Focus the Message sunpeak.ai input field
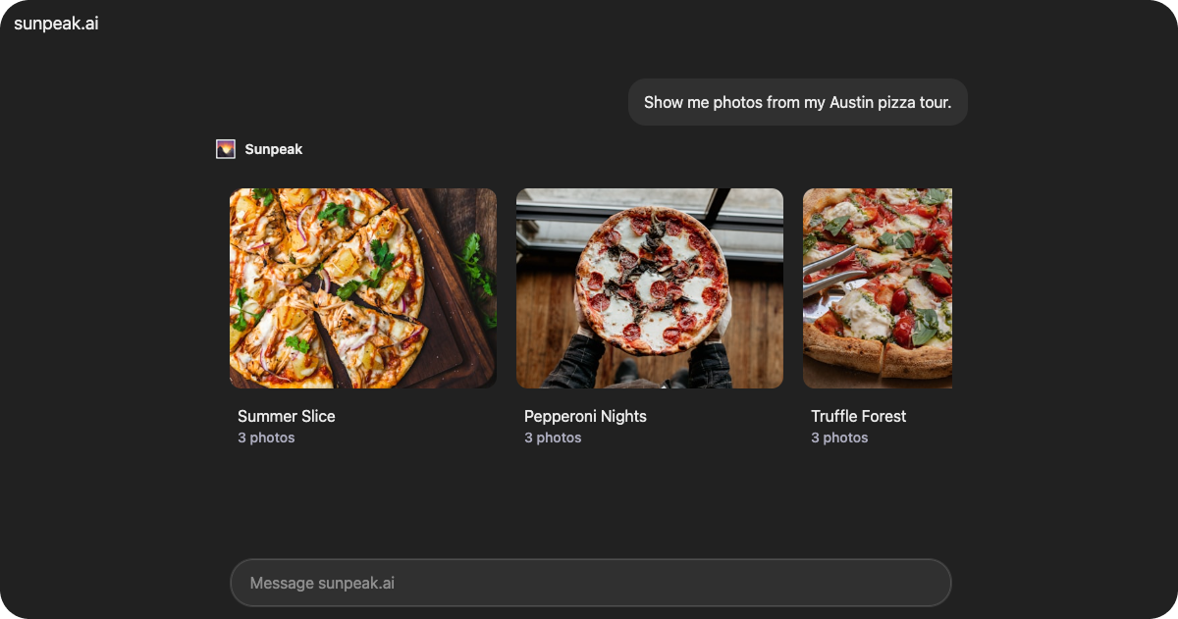 [x=590, y=583]
